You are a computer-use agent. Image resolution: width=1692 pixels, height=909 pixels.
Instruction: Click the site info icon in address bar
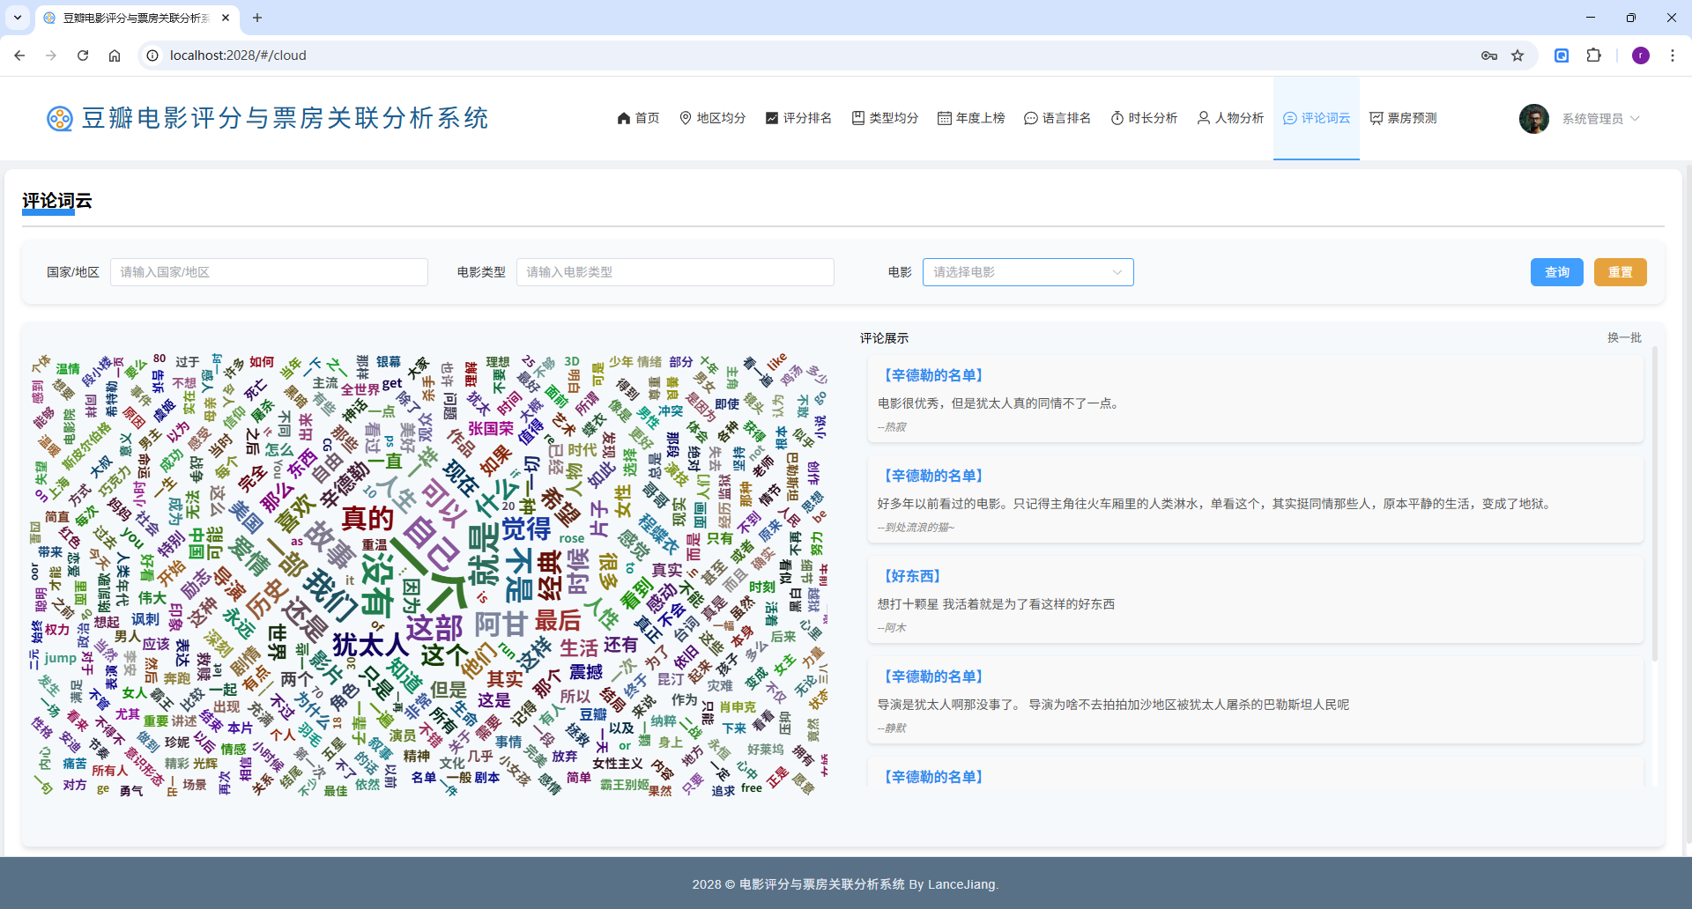[152, 55]
